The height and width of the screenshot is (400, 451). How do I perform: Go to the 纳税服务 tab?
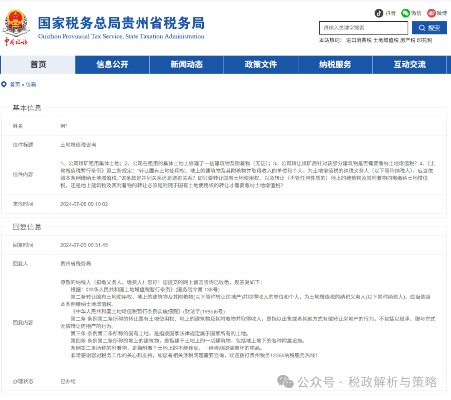pos(335,65)
